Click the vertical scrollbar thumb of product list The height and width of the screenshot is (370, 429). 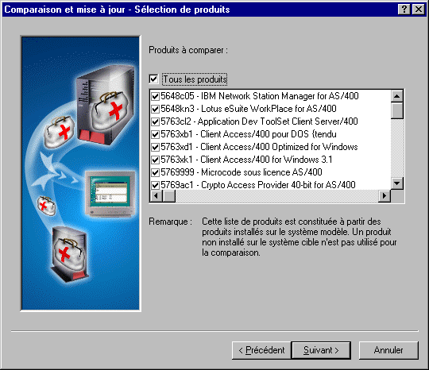pyautogui.click(x=397, y=110)
